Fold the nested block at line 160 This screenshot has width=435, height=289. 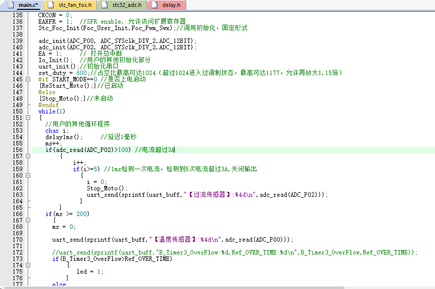(27, 176)
